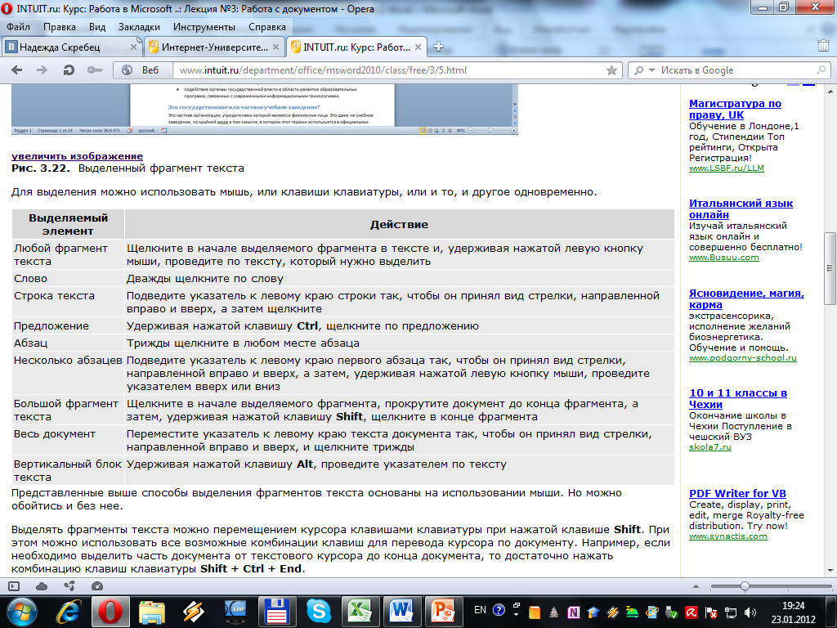Open Winamp from the taskbar

click(193, 612)
